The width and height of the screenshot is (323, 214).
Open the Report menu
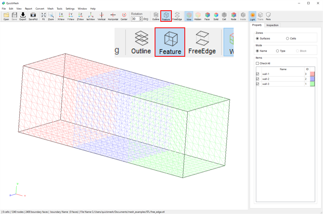pos(28,9)
